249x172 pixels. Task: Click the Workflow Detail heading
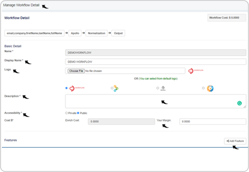pyautogui.click(x=17, y=18)
